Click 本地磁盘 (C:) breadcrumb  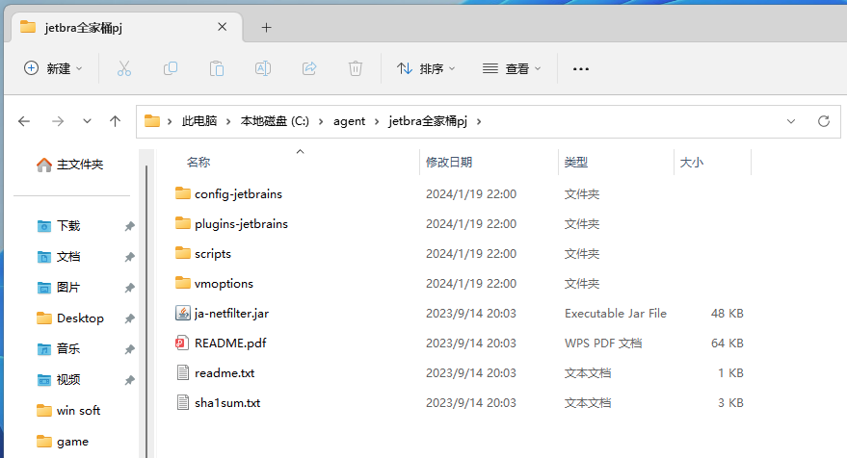[x=275, y=121]
